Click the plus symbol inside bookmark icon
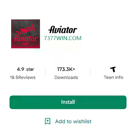Screen dimensions: 135x139 pos(48,121)
